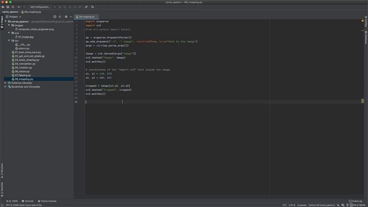Open the Add Configuration dropdown

tap(40, 7)
